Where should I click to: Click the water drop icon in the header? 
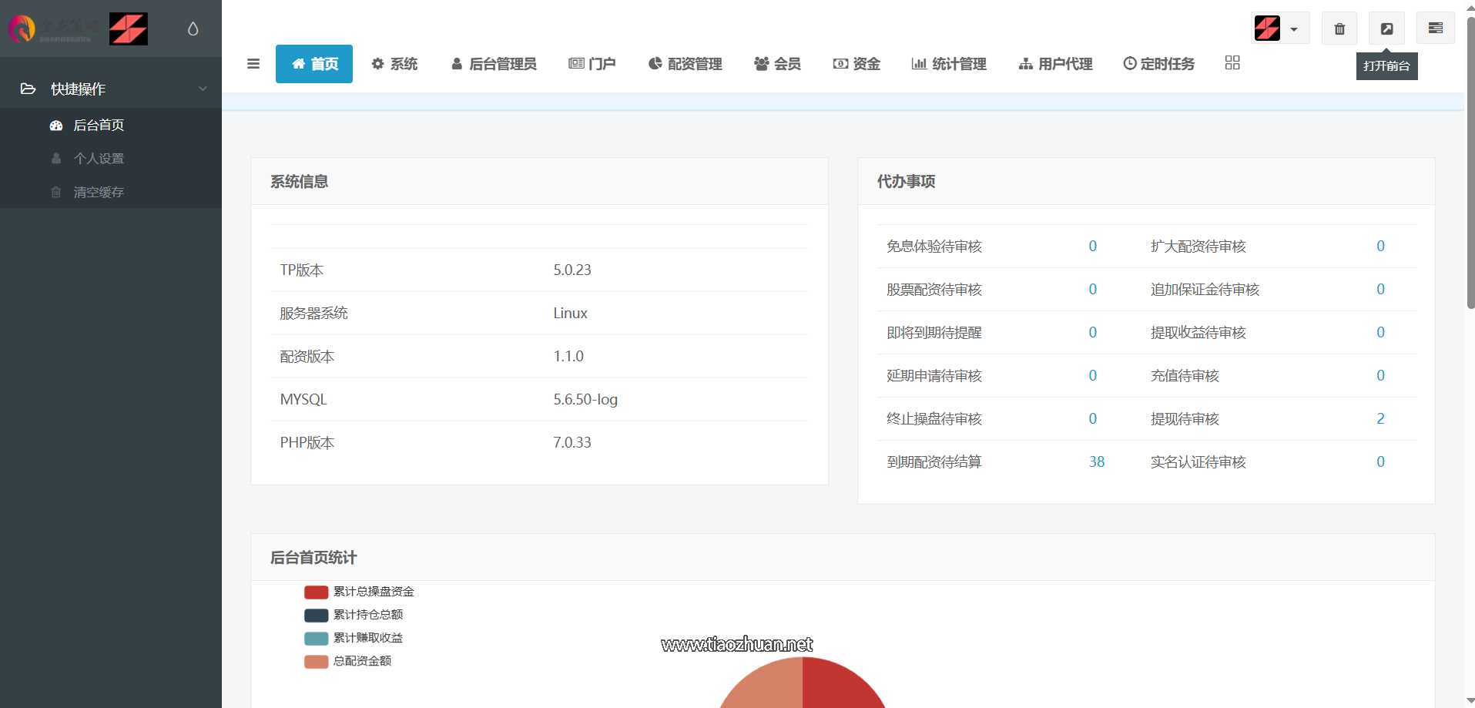coord(193,29)
